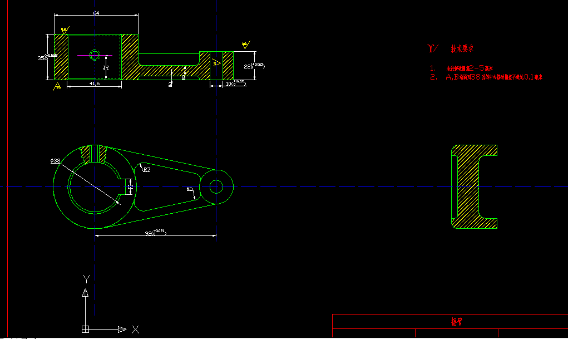Select the ø38 diameter dimension label
The width and height of the screenshot is (568, 339).
click(x=56, y=161)
